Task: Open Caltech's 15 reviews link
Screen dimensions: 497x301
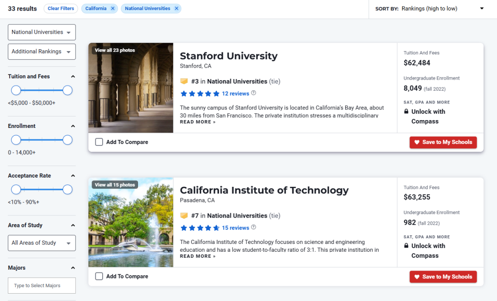Action: pos(236,228)
